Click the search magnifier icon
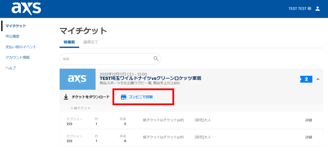This screenshot has width=328, height=166. [x=156, y=59]
